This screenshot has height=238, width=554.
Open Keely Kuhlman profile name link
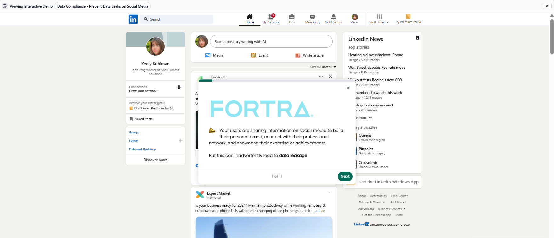tap(155, 64)
